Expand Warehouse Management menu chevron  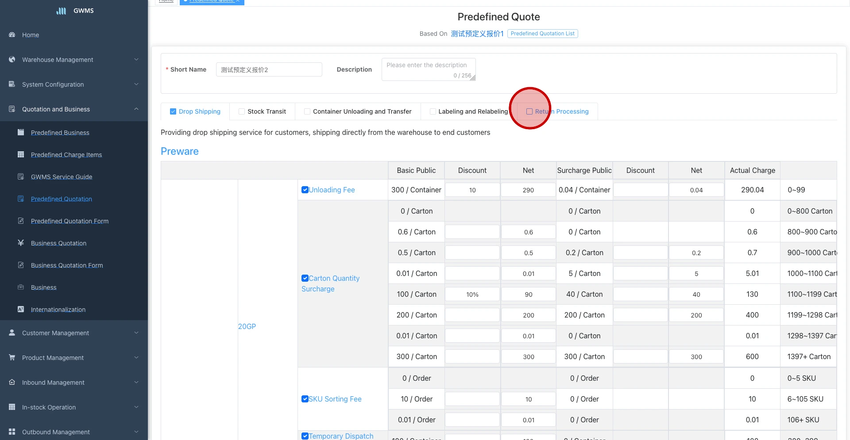click(136, 59)
